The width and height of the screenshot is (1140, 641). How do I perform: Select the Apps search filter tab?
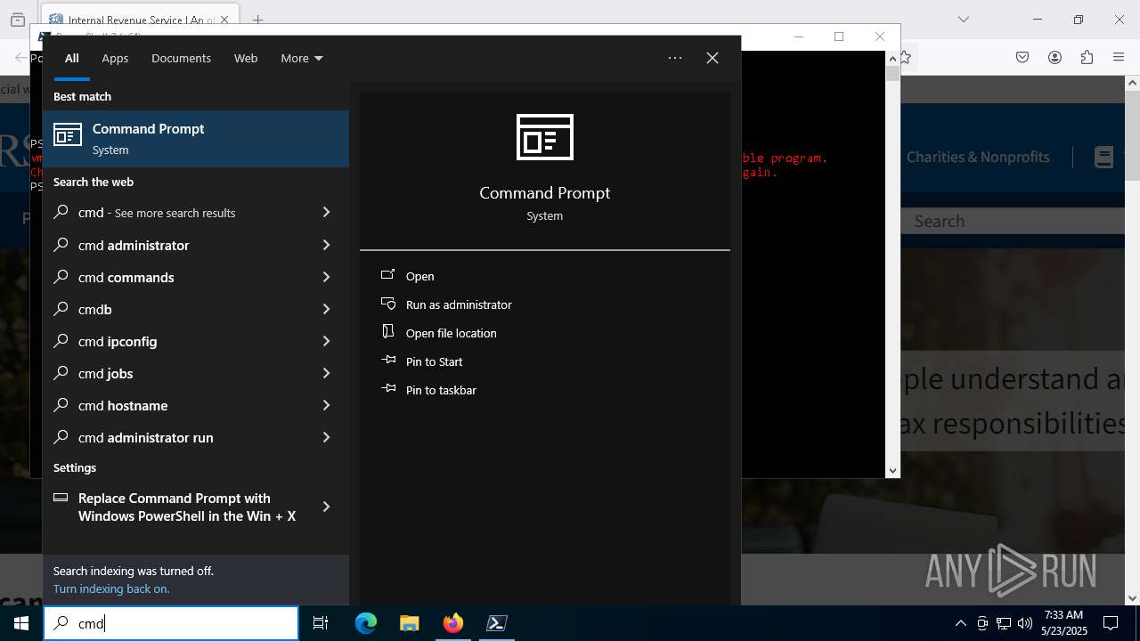point(115,58)
